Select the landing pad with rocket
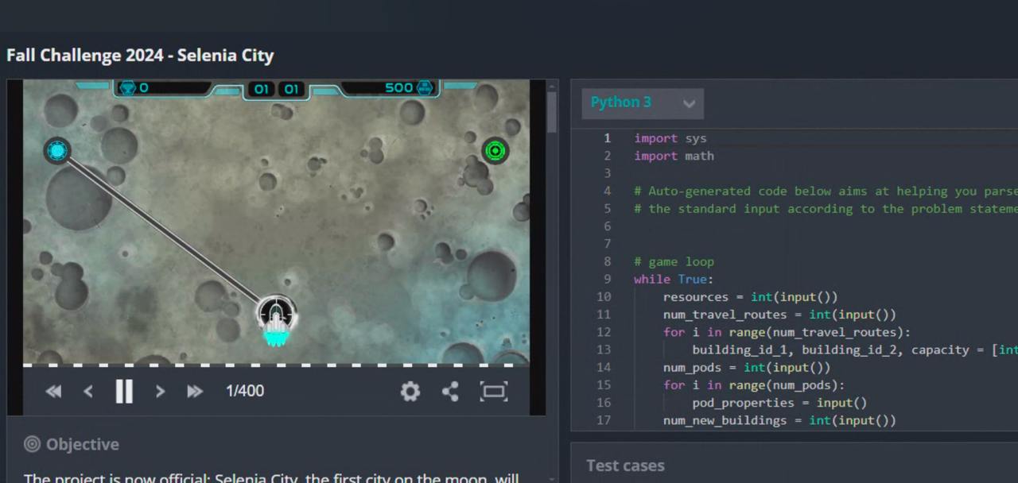 click(276, 316)
